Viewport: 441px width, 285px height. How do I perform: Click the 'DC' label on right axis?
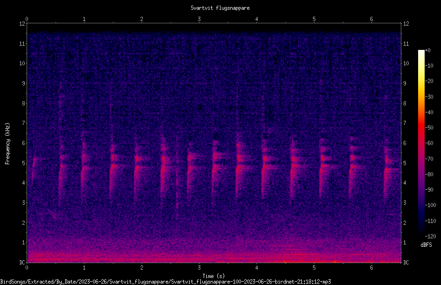point(406,262)
